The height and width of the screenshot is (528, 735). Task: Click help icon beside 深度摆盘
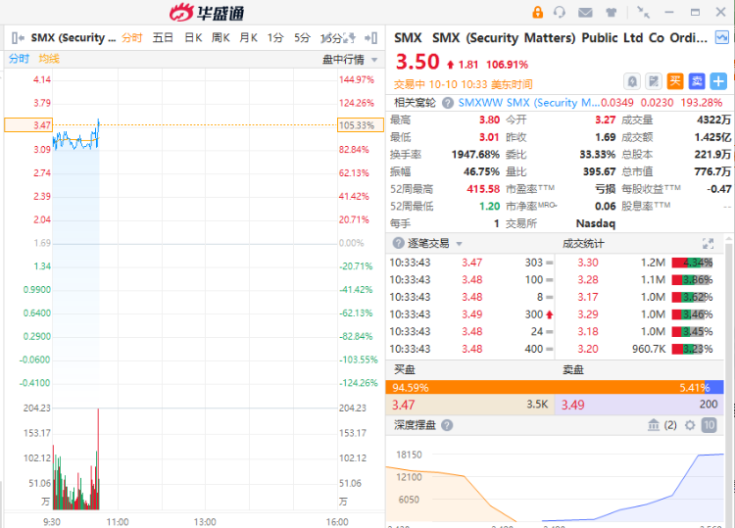coord(447,425)
